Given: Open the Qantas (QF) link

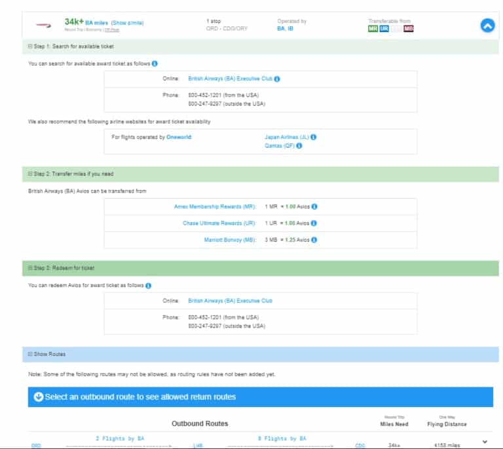Looking at the screenshot, I should (x=280, y=146).
